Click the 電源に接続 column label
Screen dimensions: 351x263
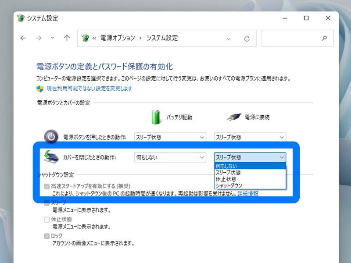pyautogui.click(x=257, y=117)
